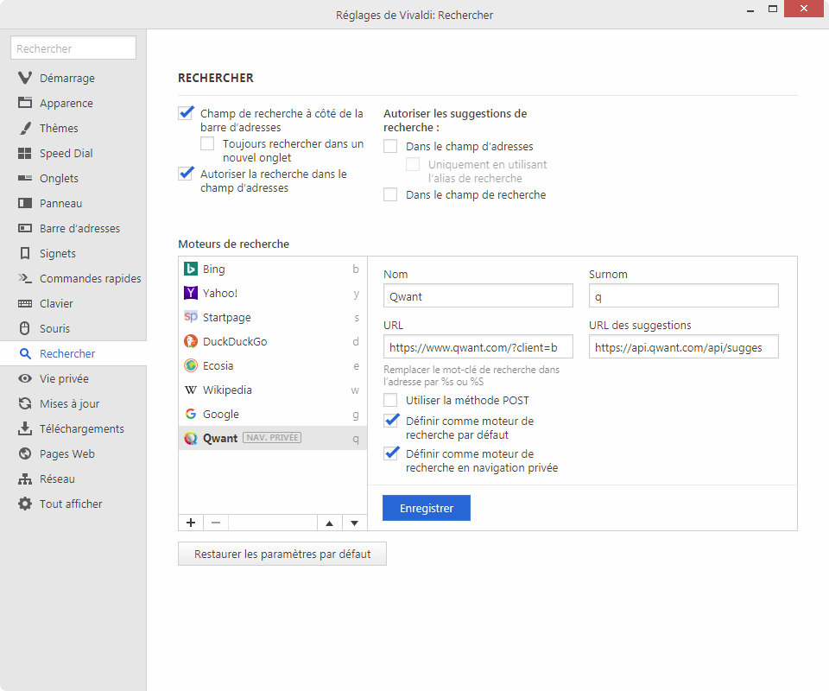Click the Souris mouse icon
829x691 pixels.
tap(25, 328)
